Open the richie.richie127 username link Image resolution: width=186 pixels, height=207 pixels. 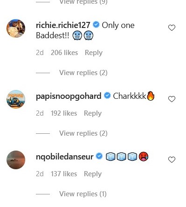pyautogui.click(x=63, y=25)
